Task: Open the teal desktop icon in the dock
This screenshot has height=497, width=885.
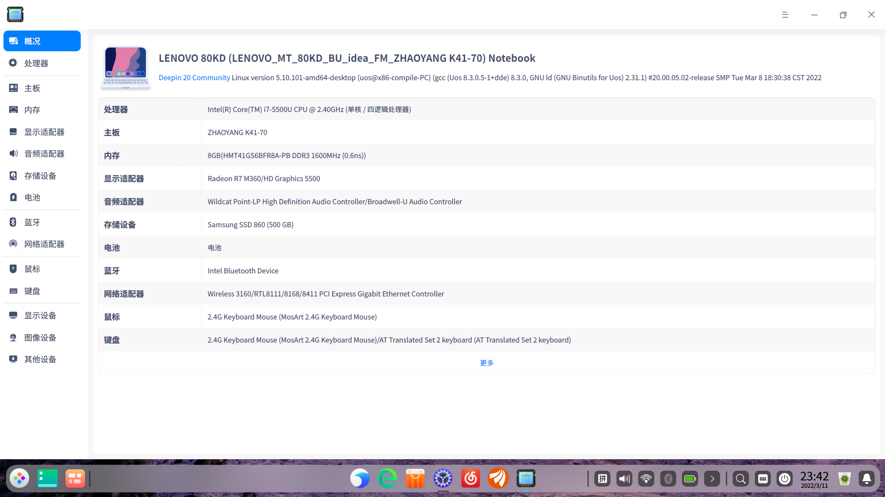Action: click(47, 479)
